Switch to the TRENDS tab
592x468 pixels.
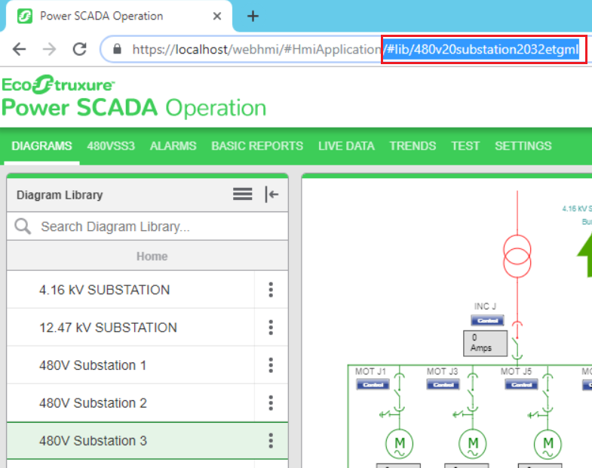click(413, 146)
